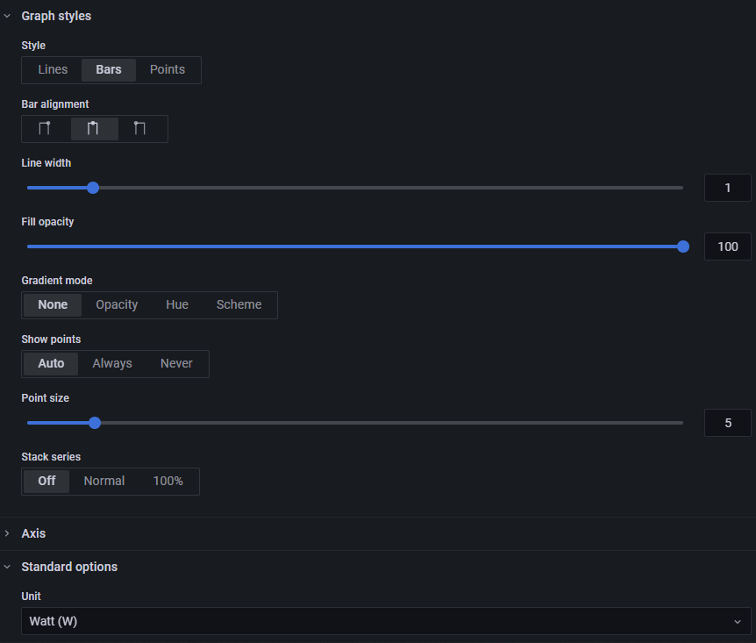Set Show points to Always
Image resolution: width=756 pixels, height=643 pixels.
(x=112, y=364)
